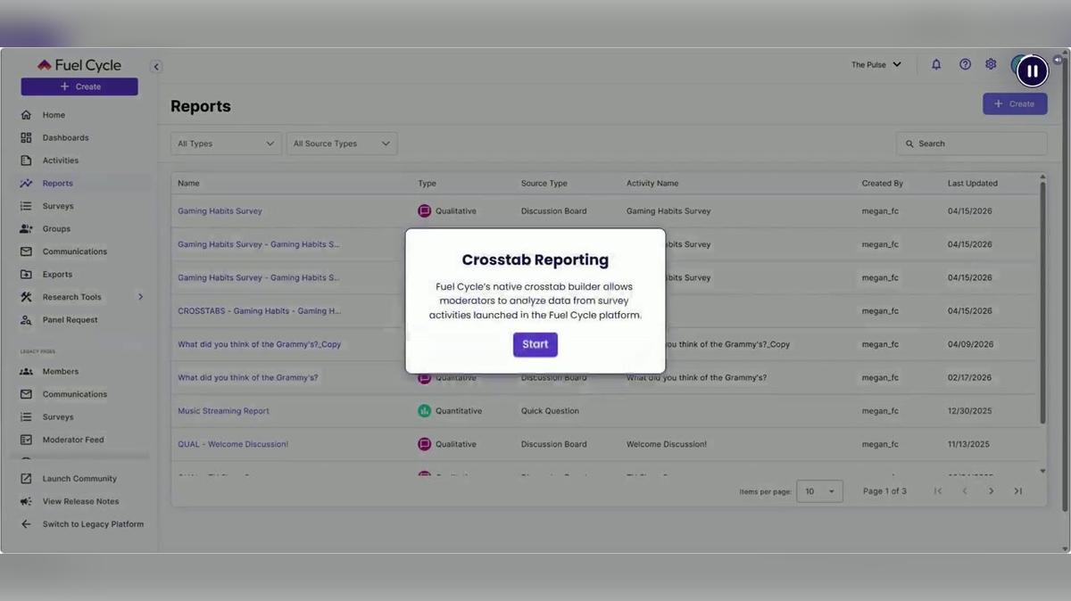Open What did you think of the Grammy's?_Copy

click(x=259, y=344)
